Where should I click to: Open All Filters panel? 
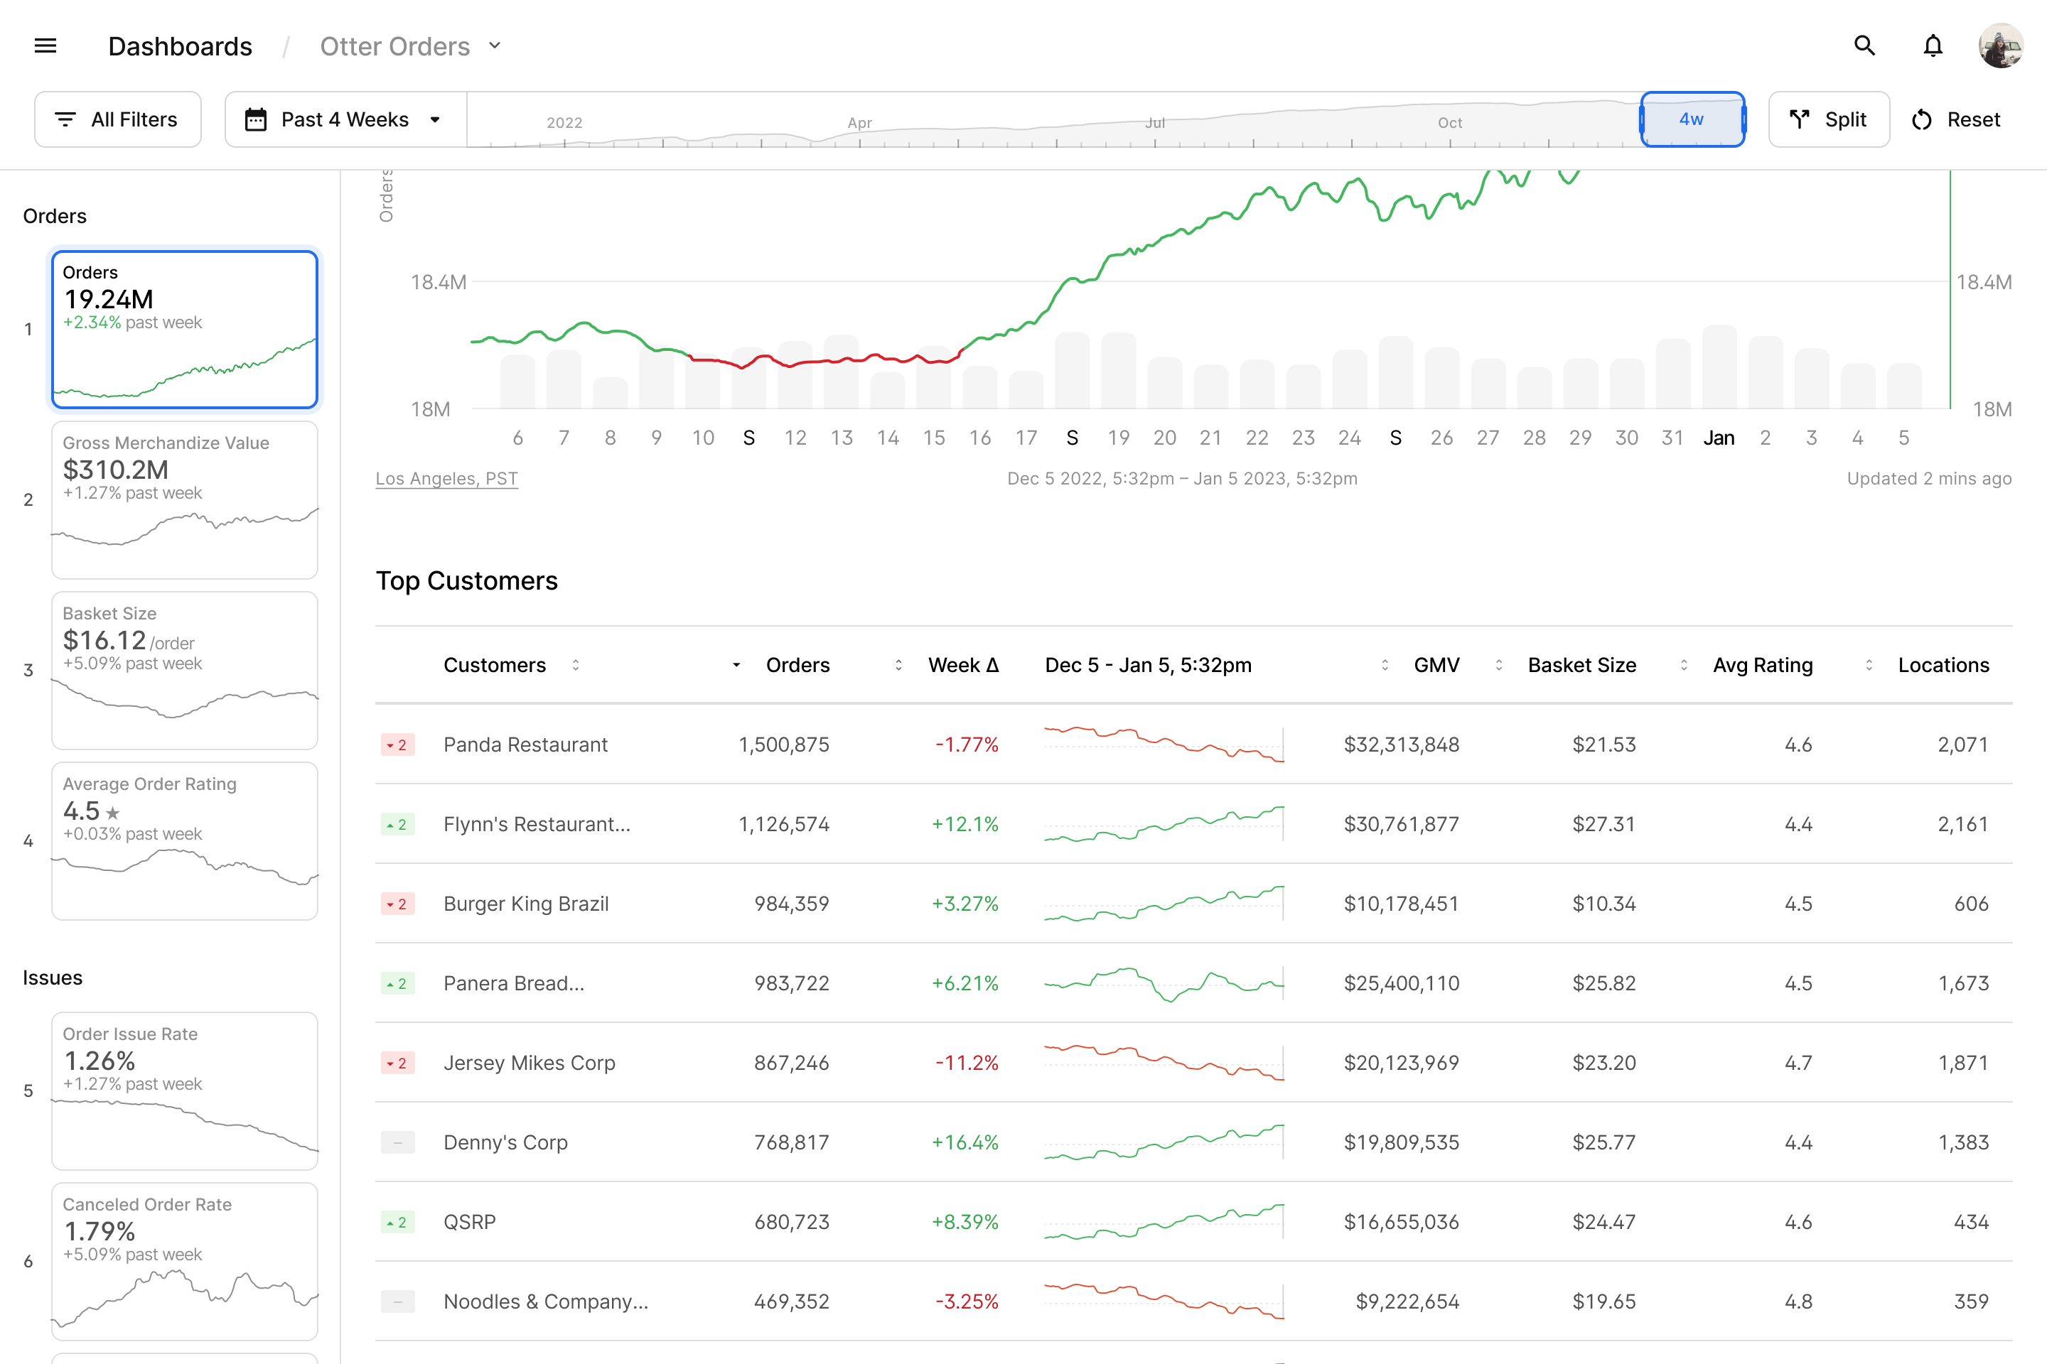117,119
